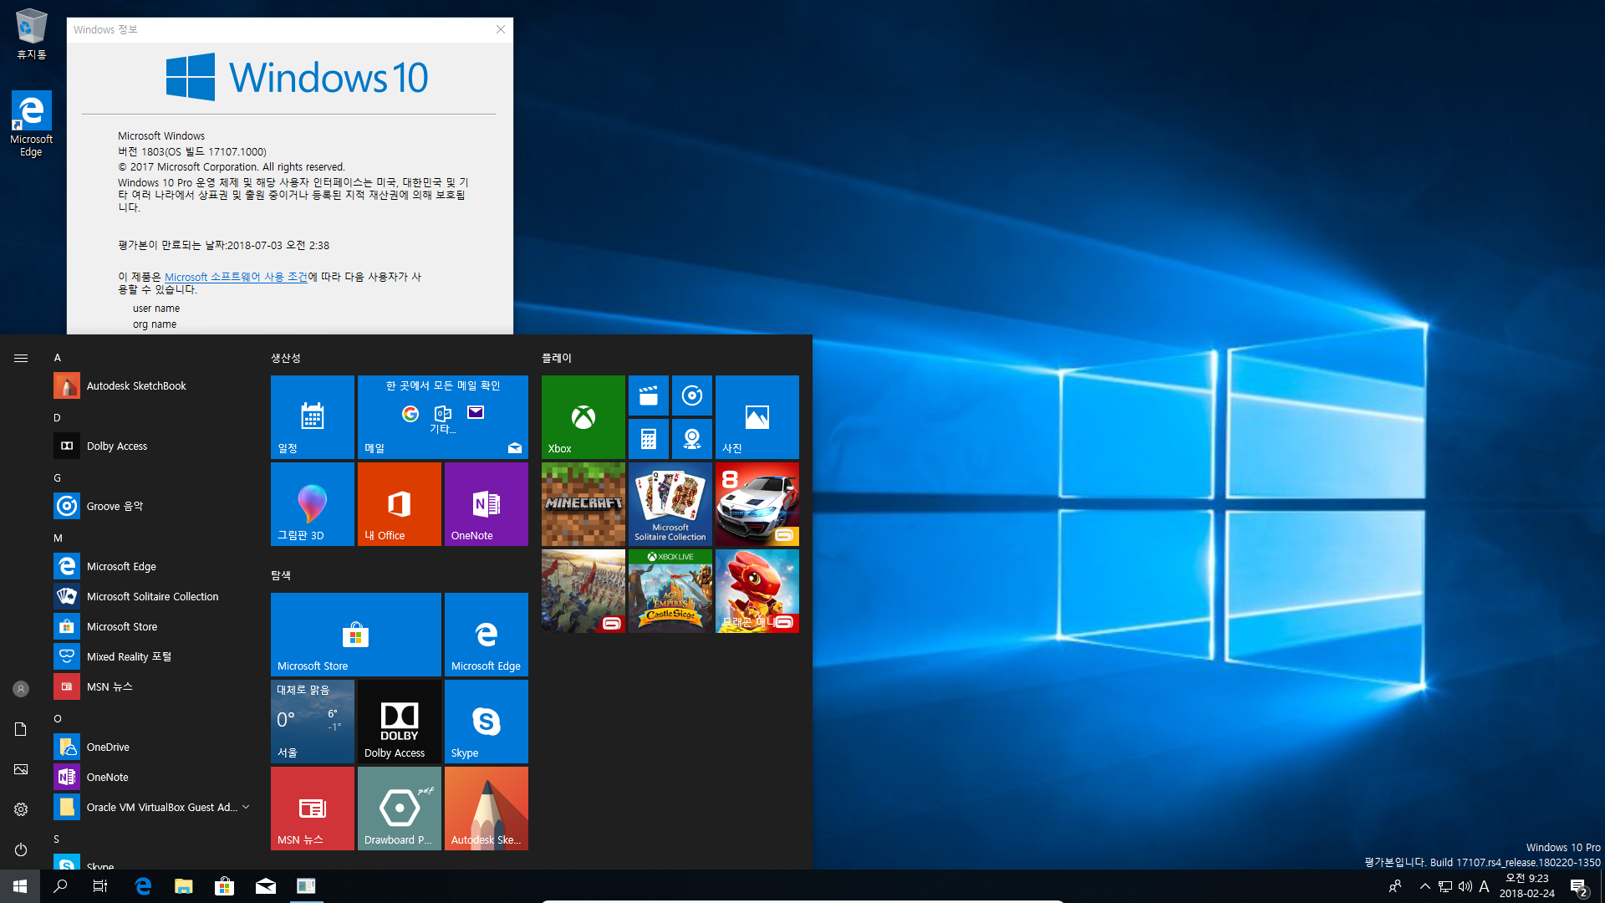This screenshot has width=1605, height=903.
Task: Open 서울 weather tile
Action: tap(312, 721)
